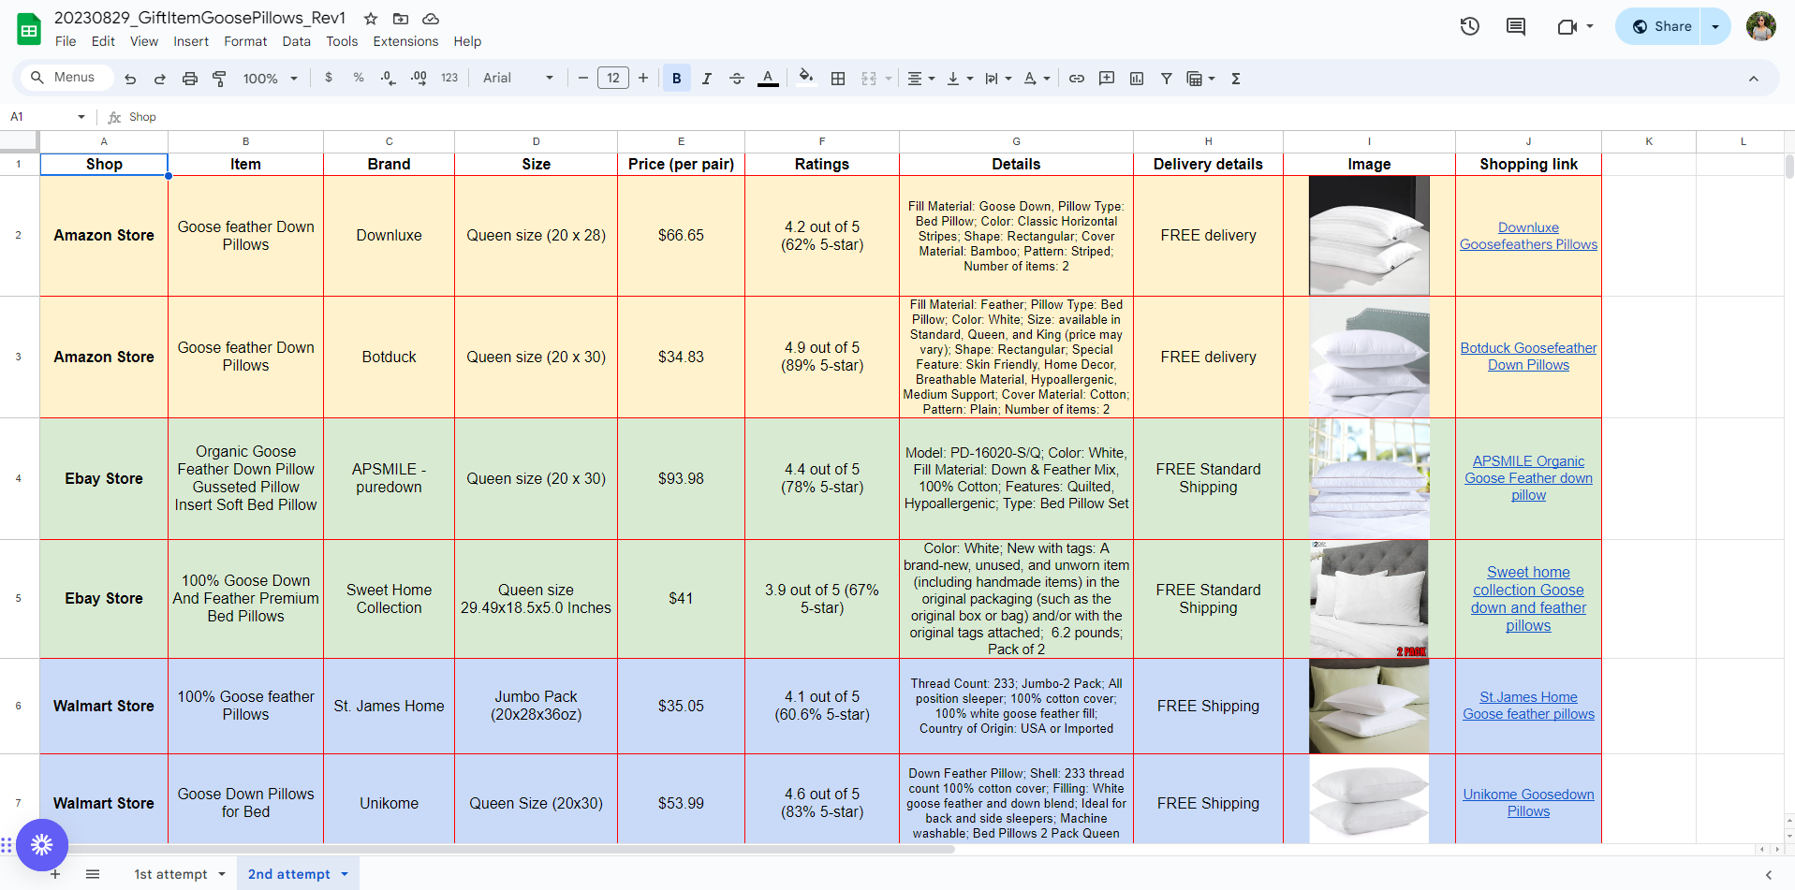Collapse the toolbar with chevron

click(x=1754, y=79)
